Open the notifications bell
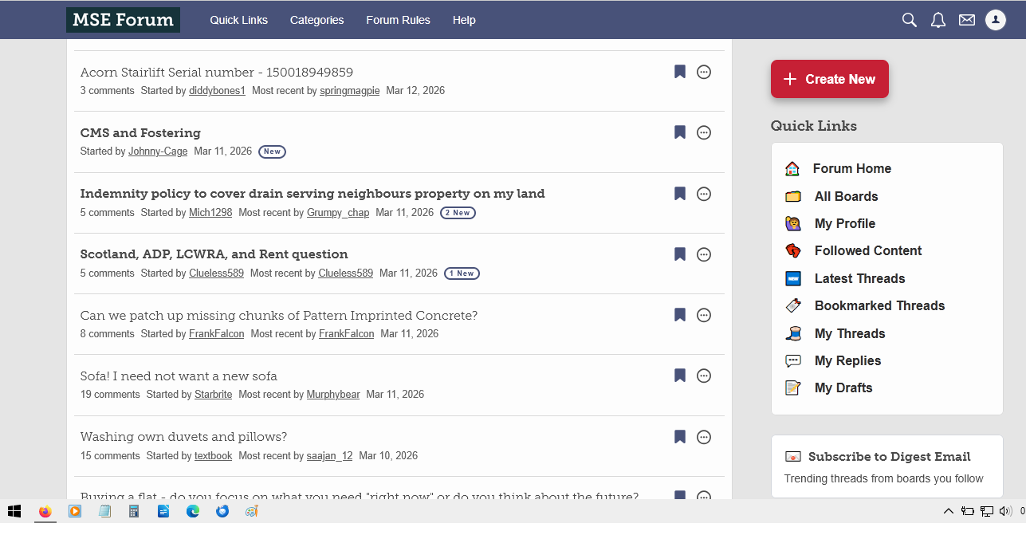Image resolution: width=1026 pixels, height=535 pixels. coord(938,20)
